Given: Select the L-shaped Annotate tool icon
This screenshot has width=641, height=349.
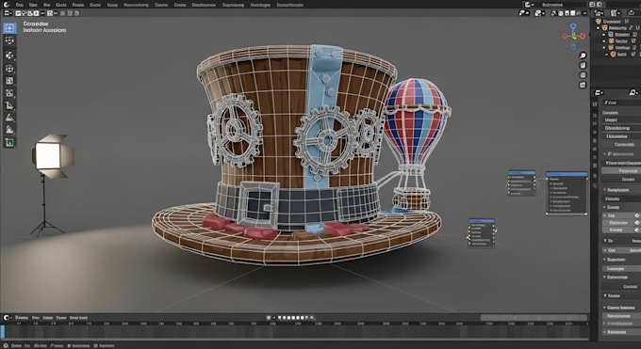Looking at the screenshot, I should click(x=9, y=105).
